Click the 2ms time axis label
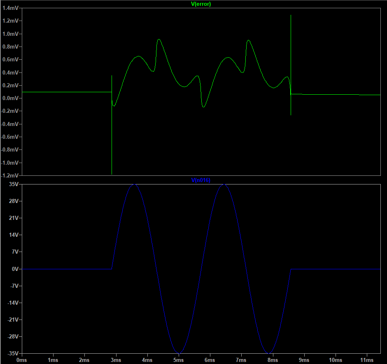387x364 pixels. click(x=84, y=360)
